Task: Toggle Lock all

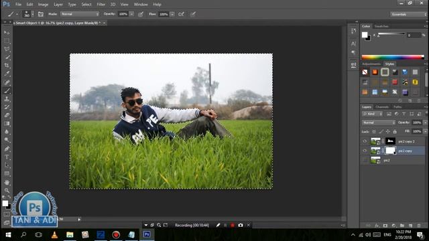Action: click(395, 131)
